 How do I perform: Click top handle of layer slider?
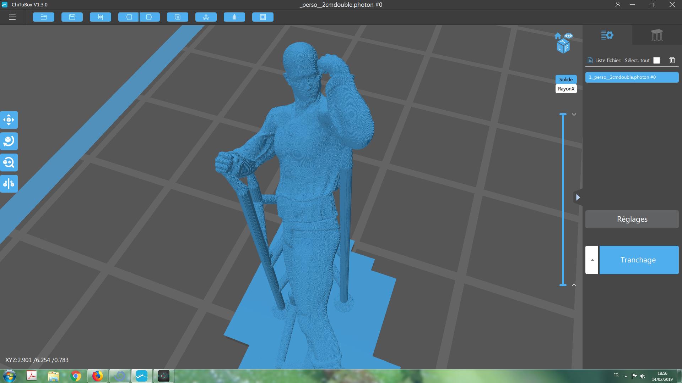click(x=563, y=114)
